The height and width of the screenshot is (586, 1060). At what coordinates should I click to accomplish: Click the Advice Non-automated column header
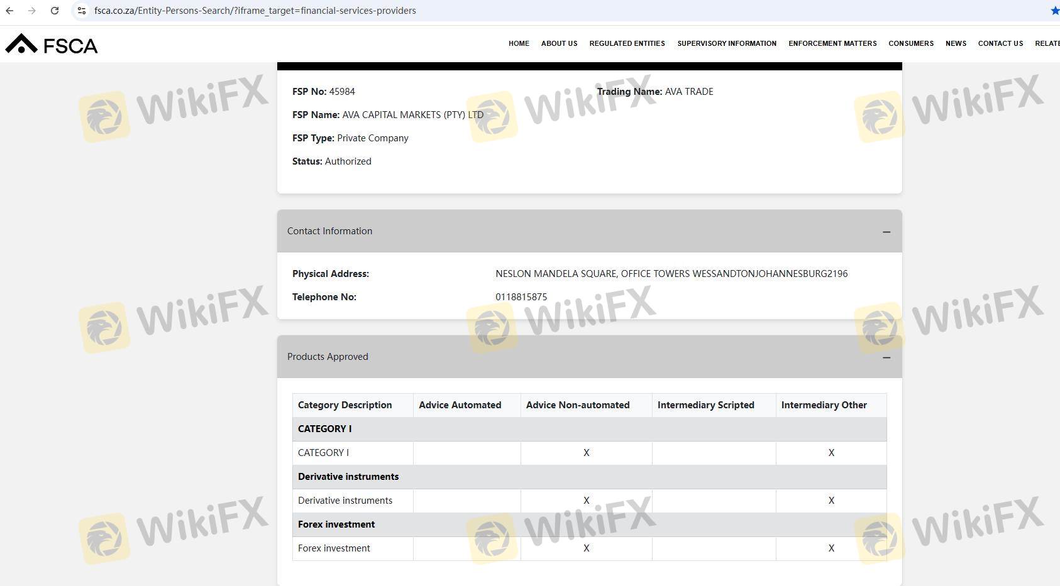click(x=578, y=405)
